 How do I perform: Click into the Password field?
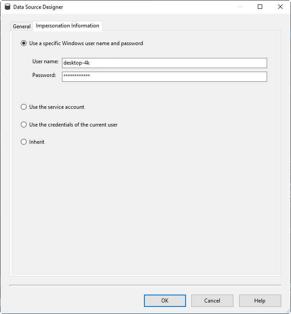[164, 77]
